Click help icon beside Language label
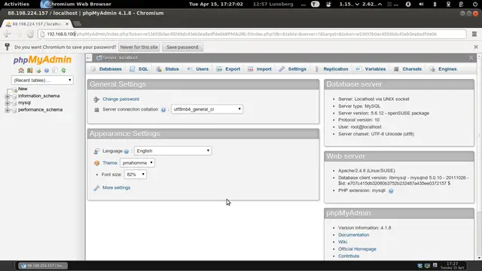The image size is (482, 271). point(127,151)
